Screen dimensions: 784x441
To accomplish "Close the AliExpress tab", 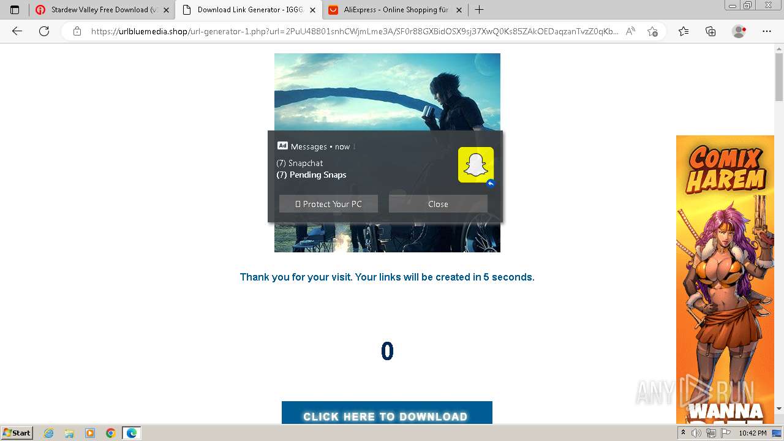I will point(459,10).
